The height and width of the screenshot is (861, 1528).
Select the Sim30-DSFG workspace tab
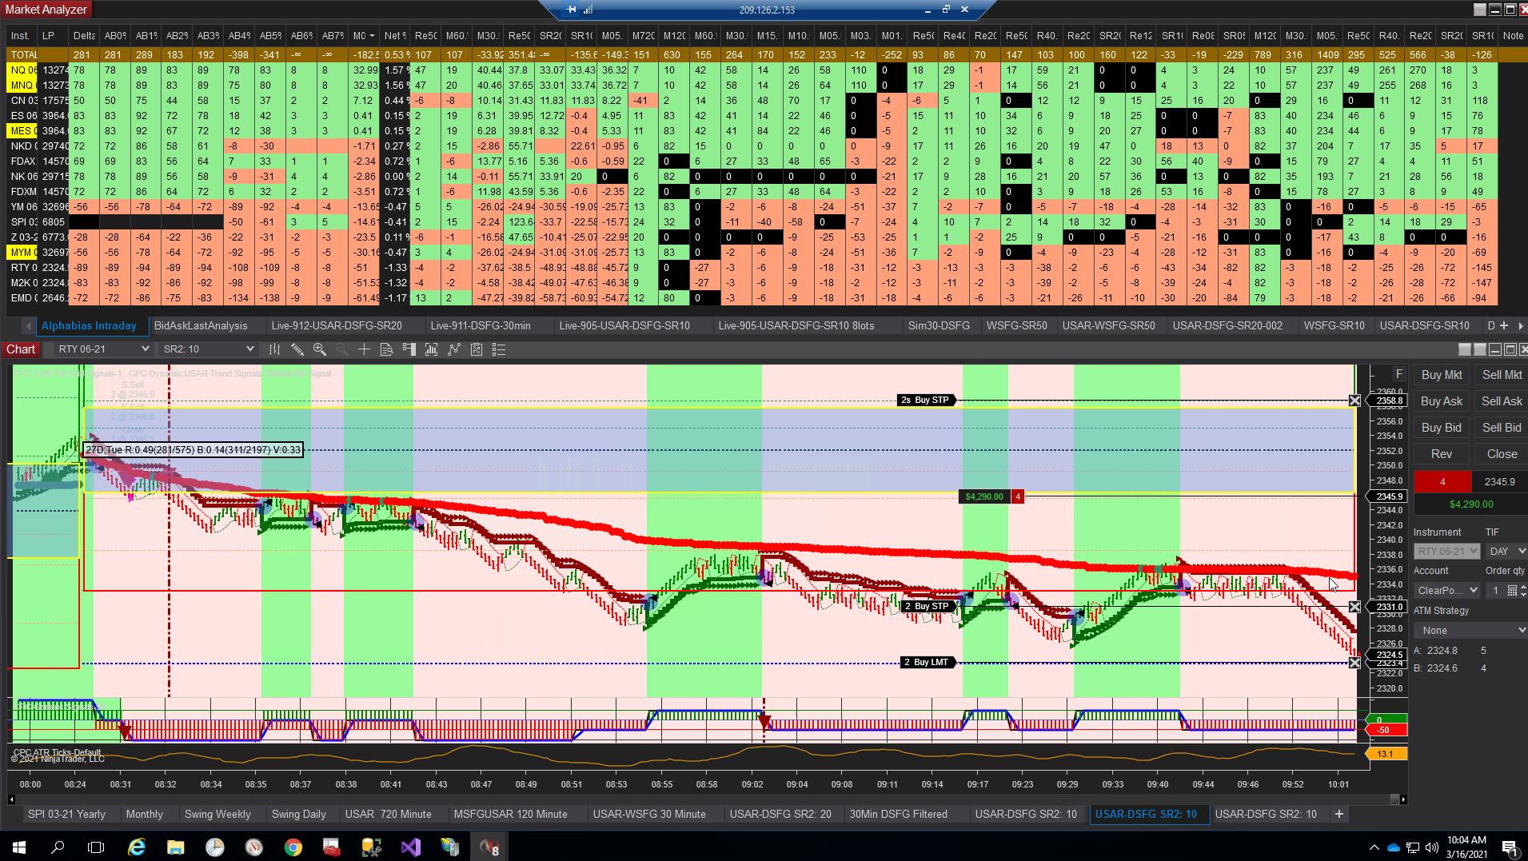(940, 325)
